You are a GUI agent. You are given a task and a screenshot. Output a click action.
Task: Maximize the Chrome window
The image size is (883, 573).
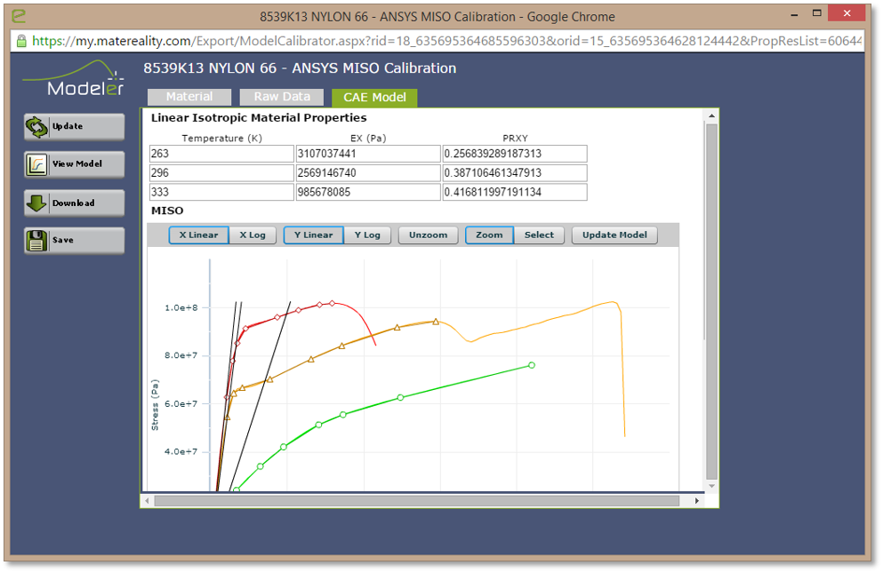817,13
